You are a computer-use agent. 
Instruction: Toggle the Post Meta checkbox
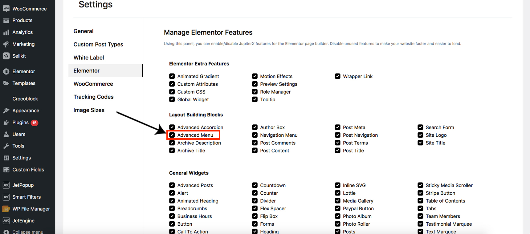(x=338, y=127)
